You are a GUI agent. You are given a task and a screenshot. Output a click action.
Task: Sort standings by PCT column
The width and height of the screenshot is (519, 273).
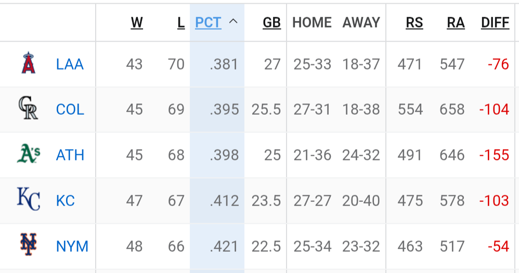[208, 22]
